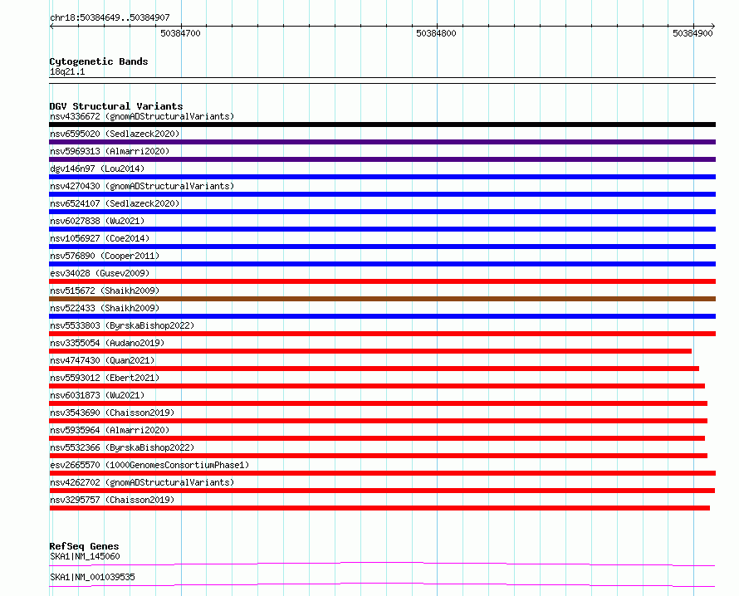Open nsv4747430 (Quan2021) label
Viewport: 739px width, 596px height.
[102, 360]
